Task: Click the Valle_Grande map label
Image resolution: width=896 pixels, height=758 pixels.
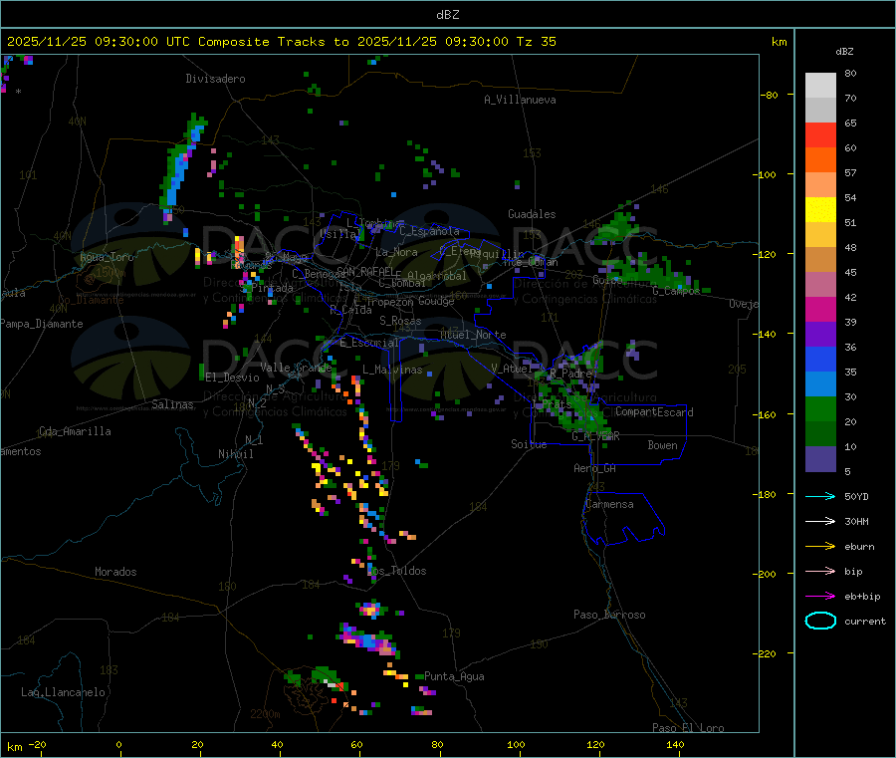Action: [x=296, y=367]
